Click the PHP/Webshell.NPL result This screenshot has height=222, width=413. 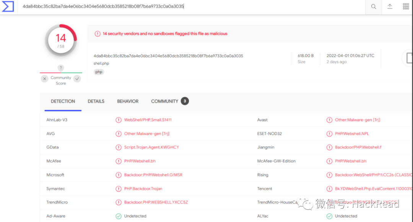pos(352,134)
